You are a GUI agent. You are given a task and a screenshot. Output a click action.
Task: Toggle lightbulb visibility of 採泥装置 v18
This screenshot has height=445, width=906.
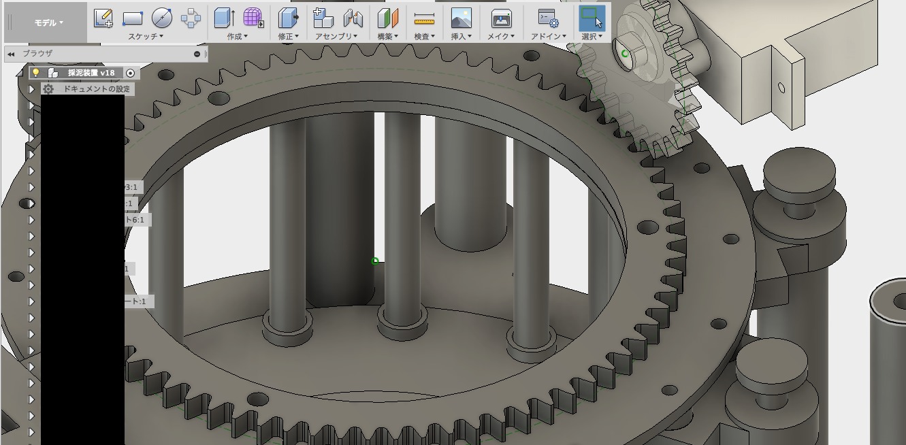click(36, 73)
